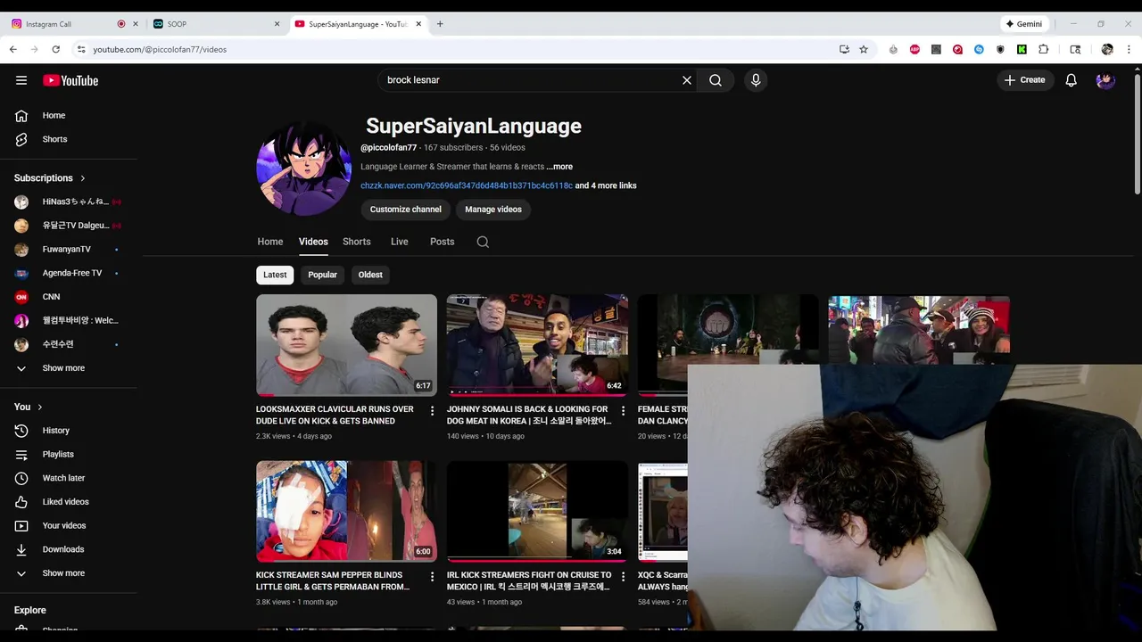Clear the search box with the X
The width and height of the screenshot is (1142, 642).
(x=687, y=80)
